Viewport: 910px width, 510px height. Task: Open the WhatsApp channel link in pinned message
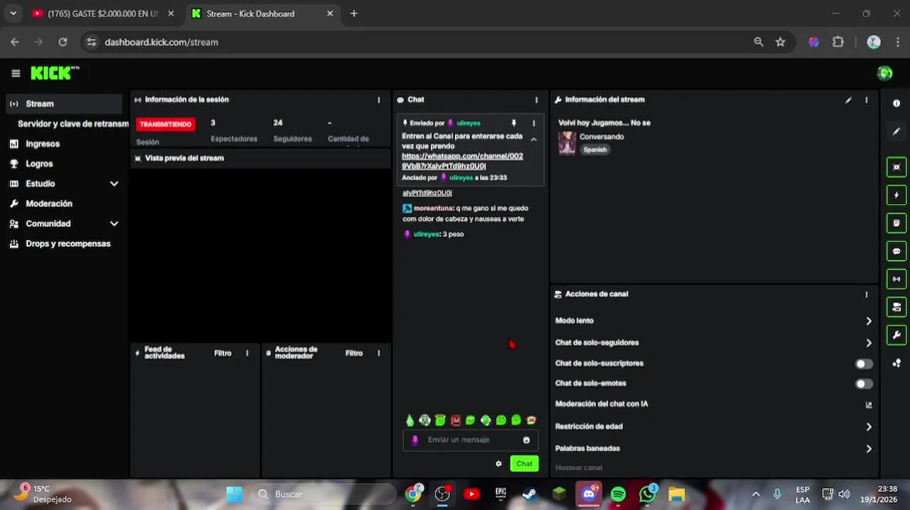[462, 161]
